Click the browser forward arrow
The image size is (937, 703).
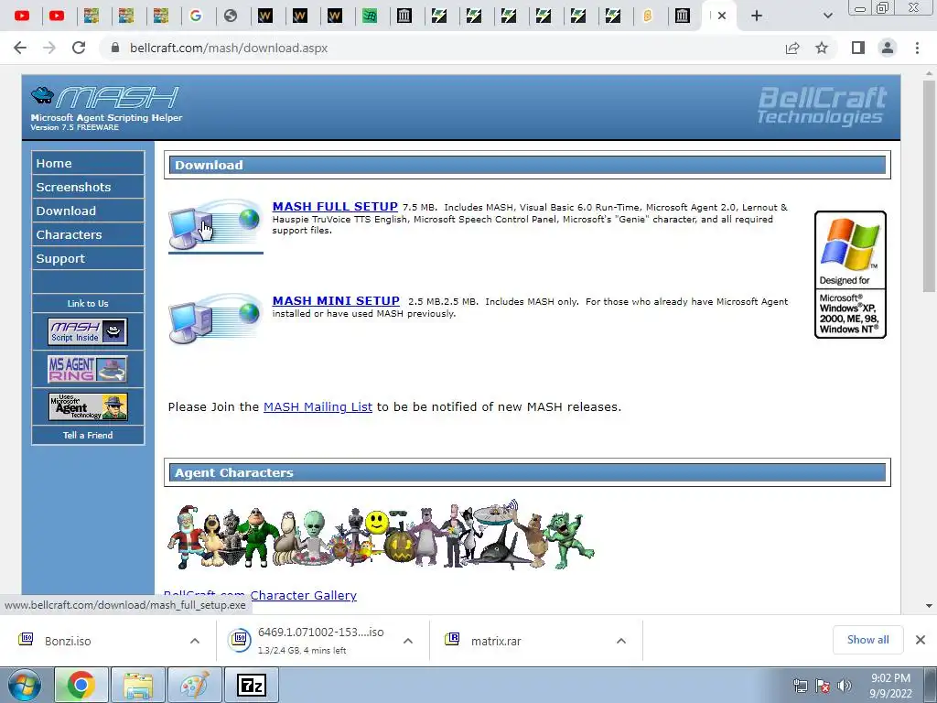pos(49,48)
